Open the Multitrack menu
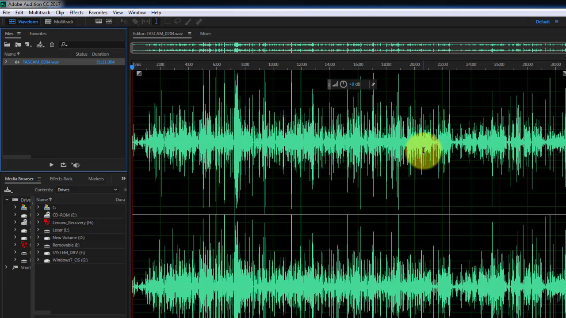This screenshot has width=566, height=318. click(x=39, y=13)
